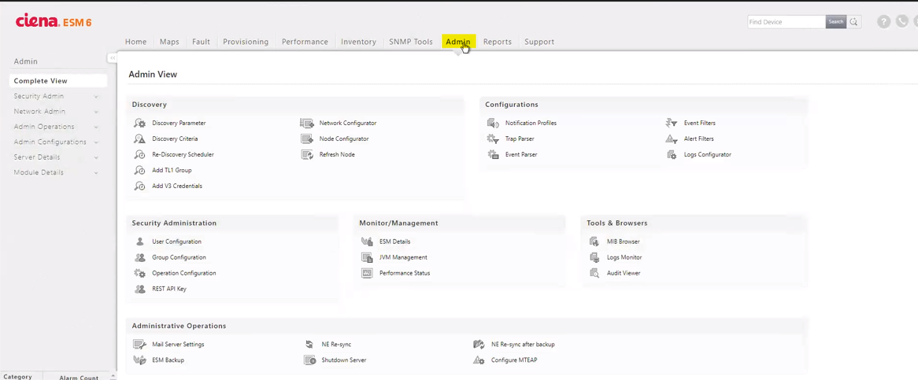Switch to the Maps tab
Image resolution: width=918 pixels, height=380 pixels.
tap(169, 42)
